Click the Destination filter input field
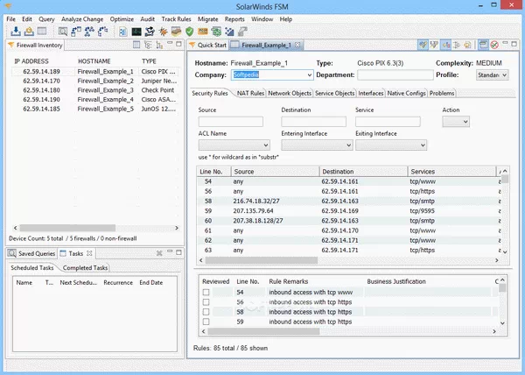Screen dimensions: 525x375 314,122
